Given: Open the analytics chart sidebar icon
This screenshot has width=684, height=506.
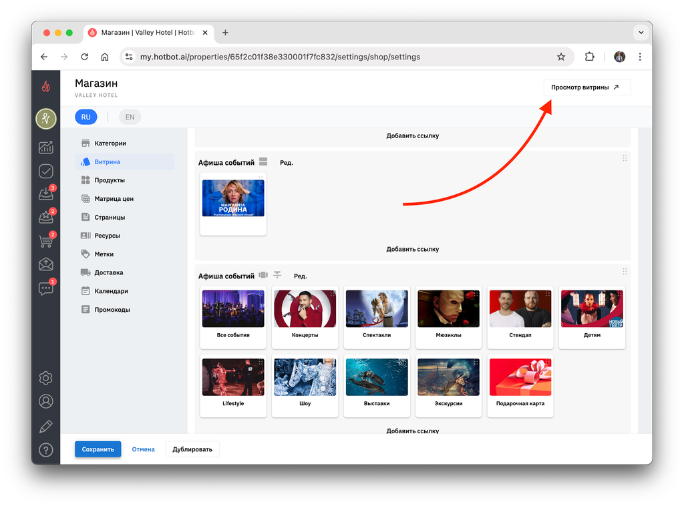Looking at the screenshot, I should tap(46, 148).
